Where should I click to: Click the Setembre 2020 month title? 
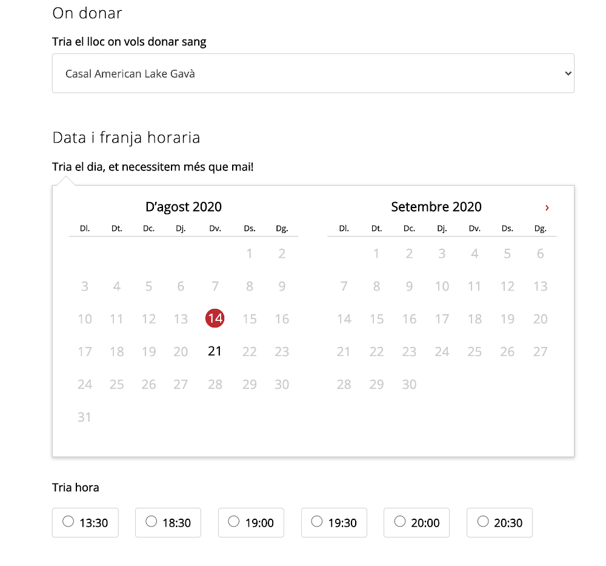pyautogui.click(x=436, y=207)
